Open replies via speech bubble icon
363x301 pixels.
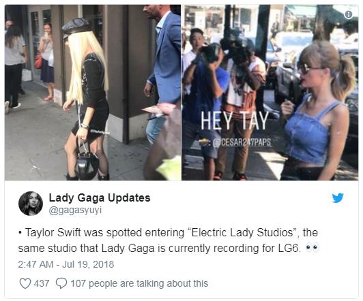61,283
